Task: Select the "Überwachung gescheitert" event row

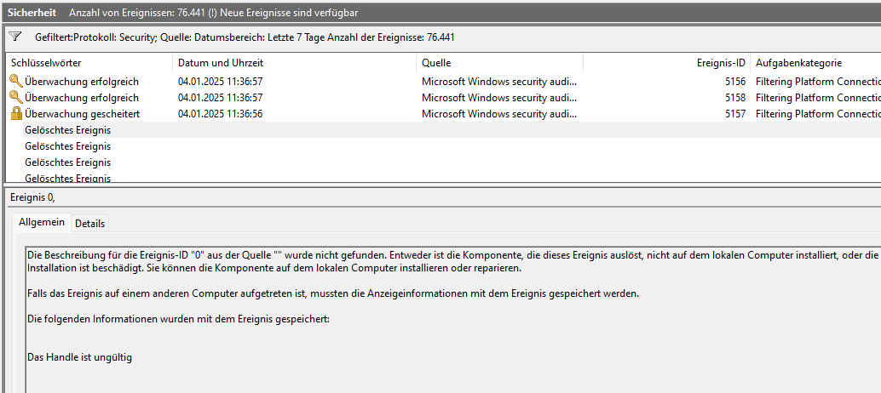Action: 82,114
